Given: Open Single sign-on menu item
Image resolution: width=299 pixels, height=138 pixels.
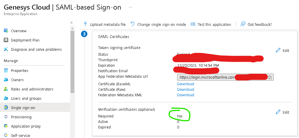Looking at the screenshot, I should pyautogui.click(x=23, y=108).
